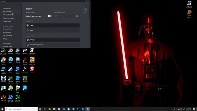Select the DOOM desktop icon
Image resolution: width=197 pixels, height=111 pixels.
(25, 51)
